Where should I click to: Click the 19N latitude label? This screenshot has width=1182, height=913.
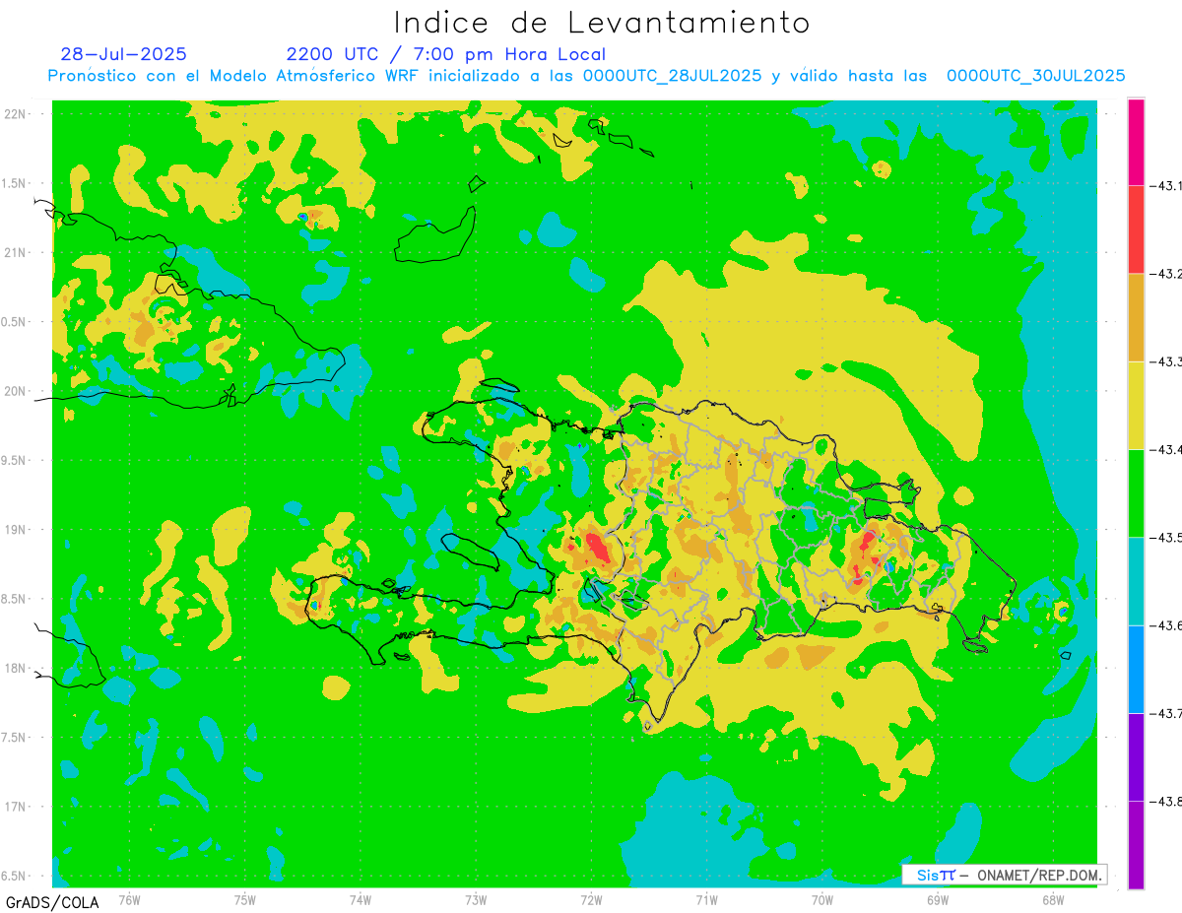pos(17,529)
